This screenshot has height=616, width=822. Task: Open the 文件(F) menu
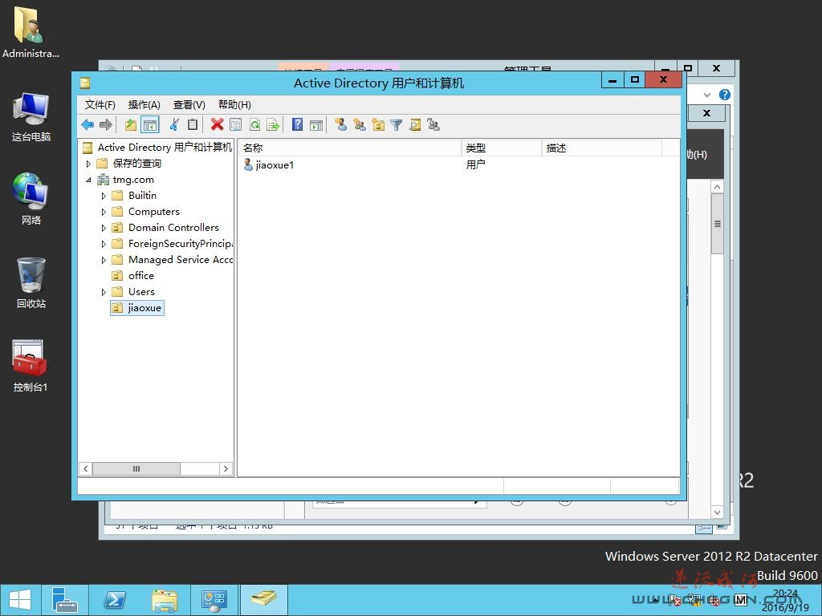(x=100, y=105)
